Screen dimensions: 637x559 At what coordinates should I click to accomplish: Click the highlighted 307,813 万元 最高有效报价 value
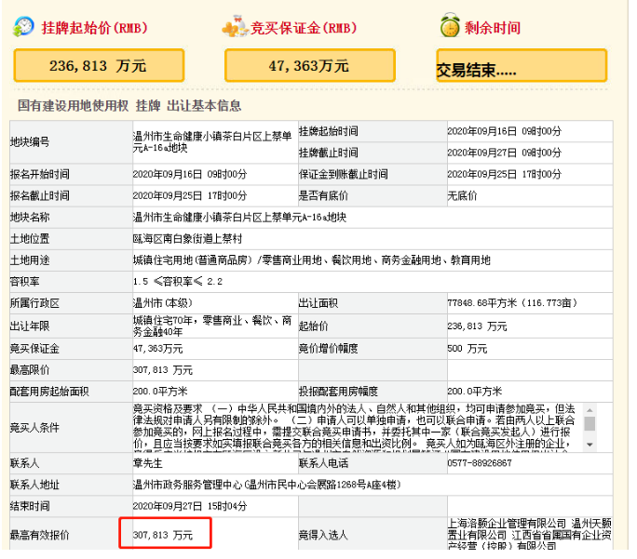point(165,533)
